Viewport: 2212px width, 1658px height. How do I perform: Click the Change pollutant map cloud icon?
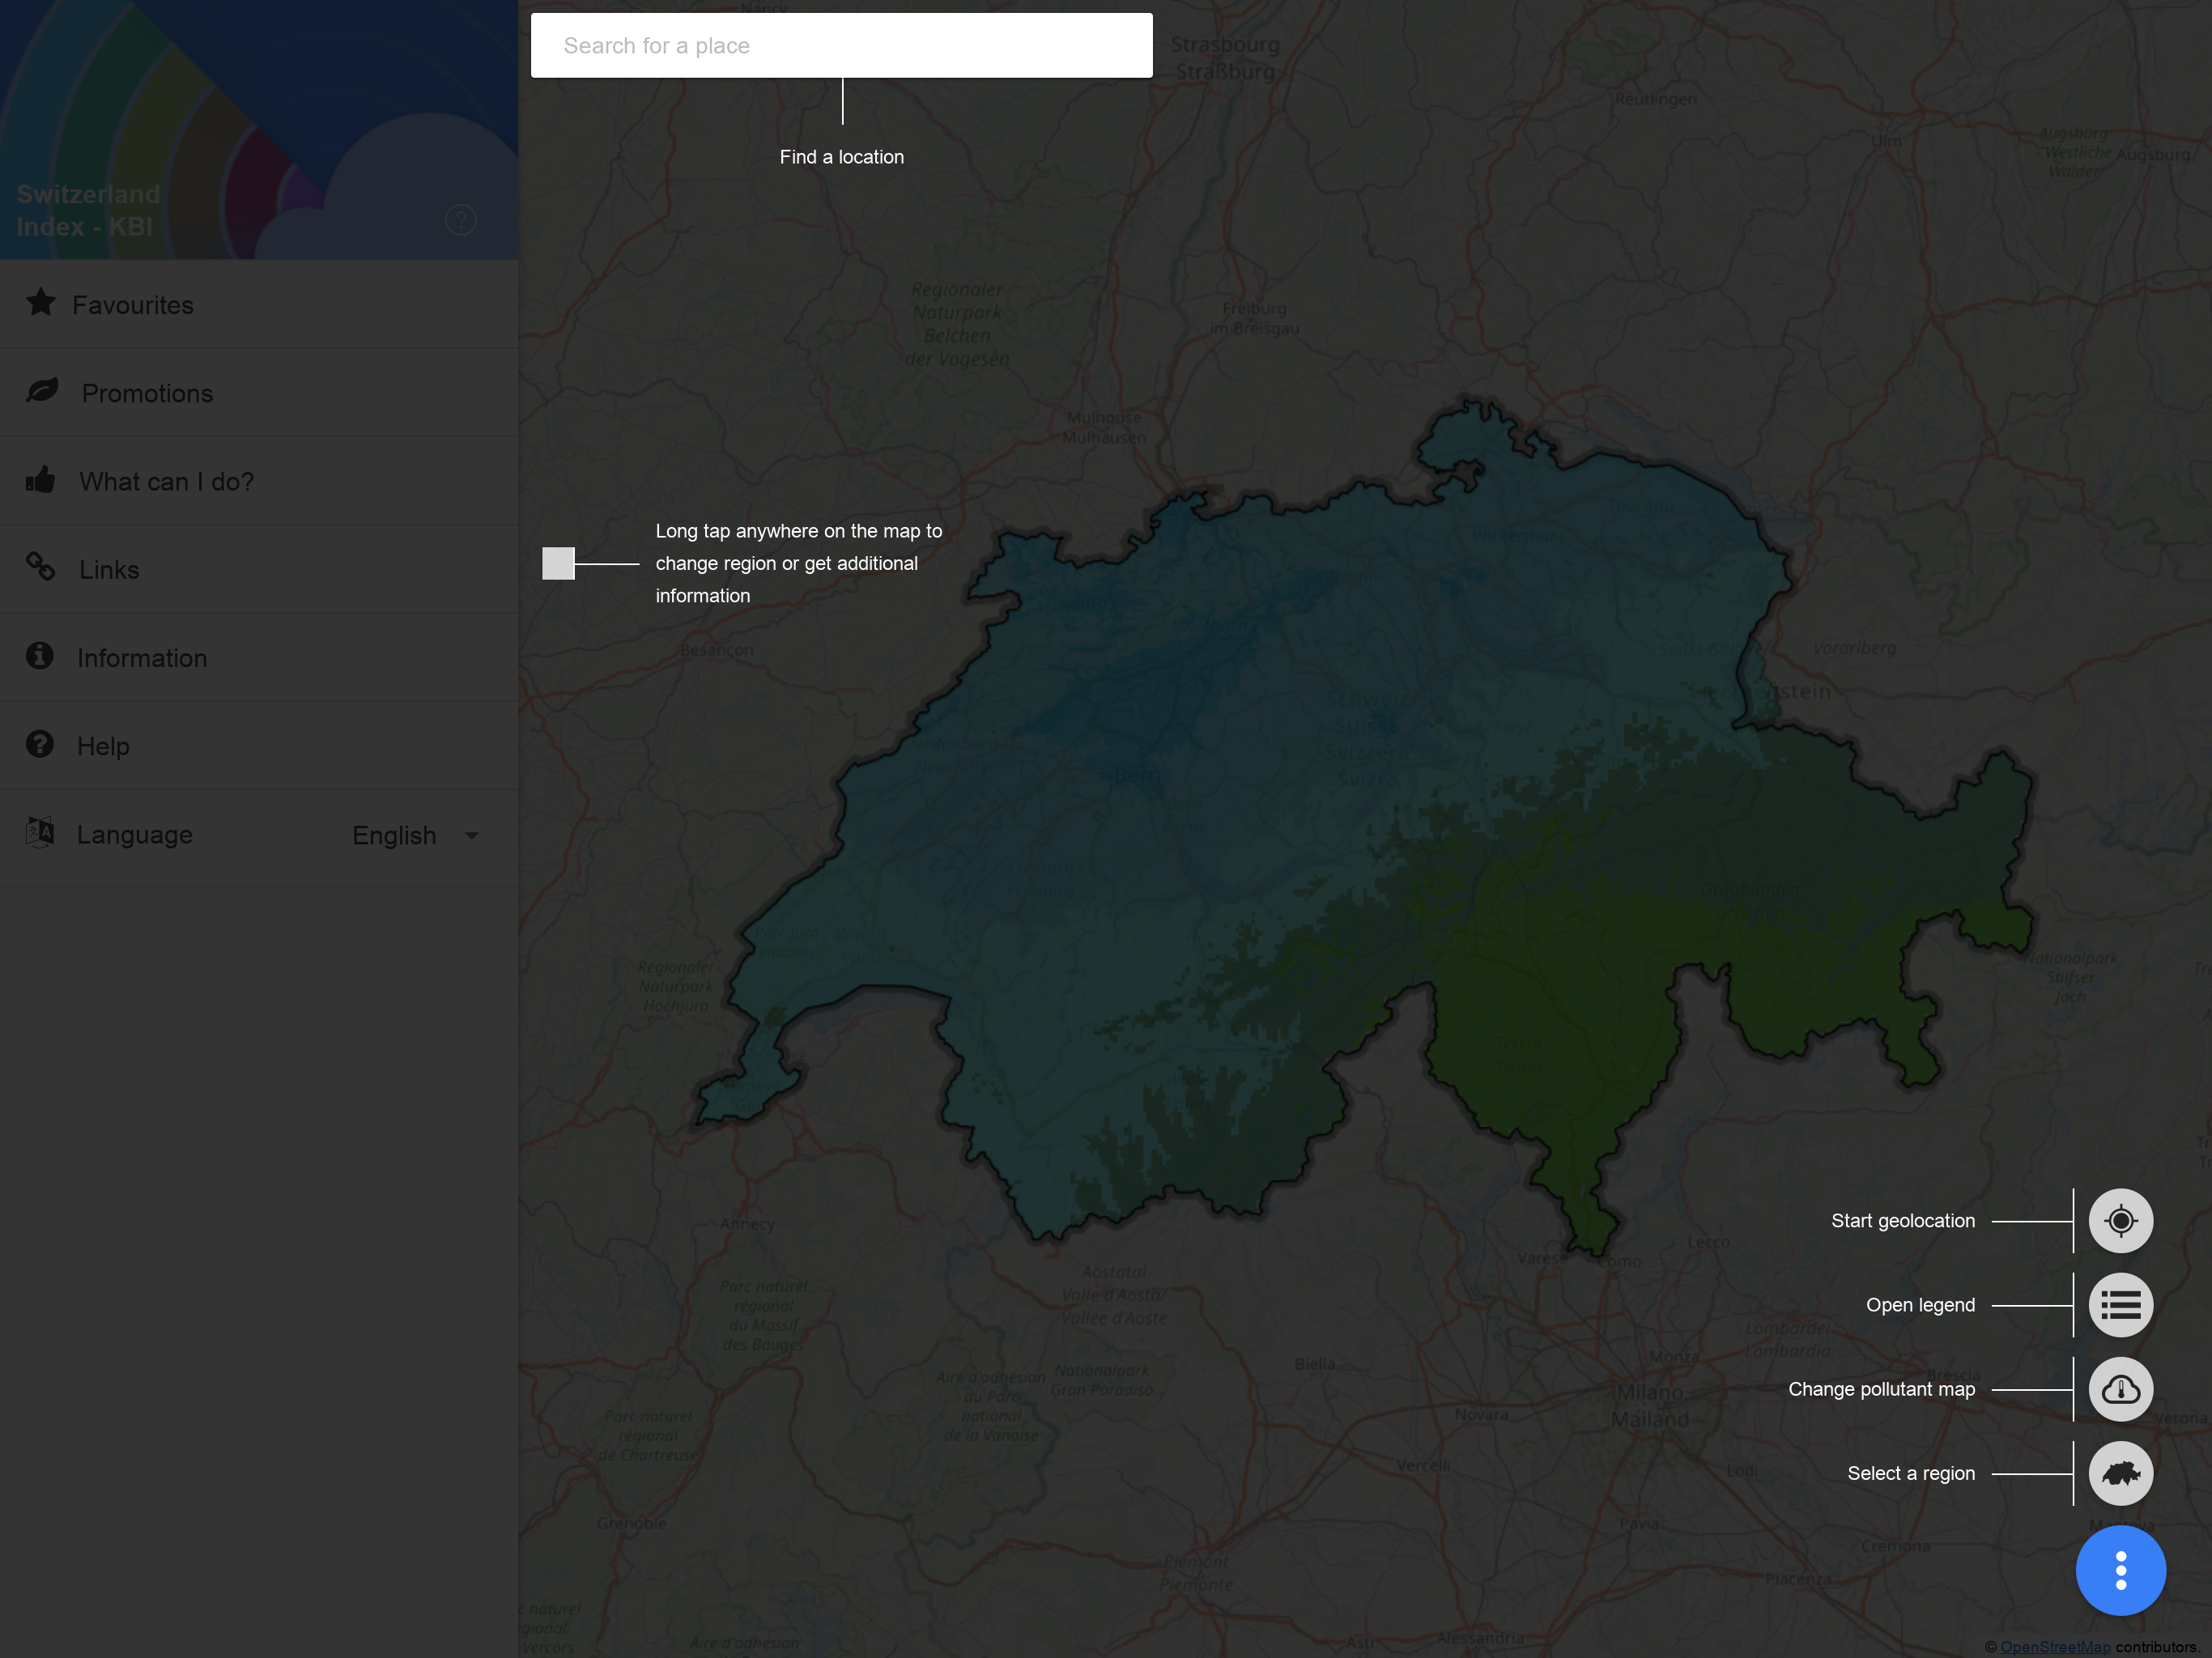click(x=2120, y=1389)
